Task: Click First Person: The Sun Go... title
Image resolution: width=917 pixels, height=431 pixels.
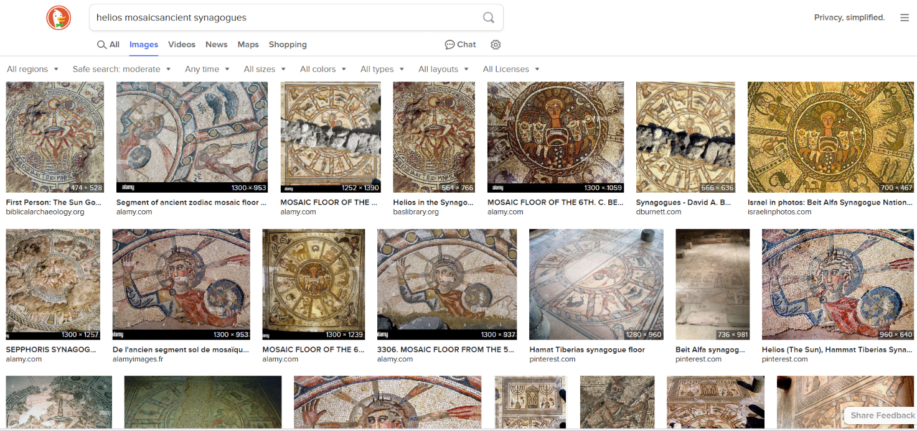Action: pyautogui.click(x=54, y=202)
